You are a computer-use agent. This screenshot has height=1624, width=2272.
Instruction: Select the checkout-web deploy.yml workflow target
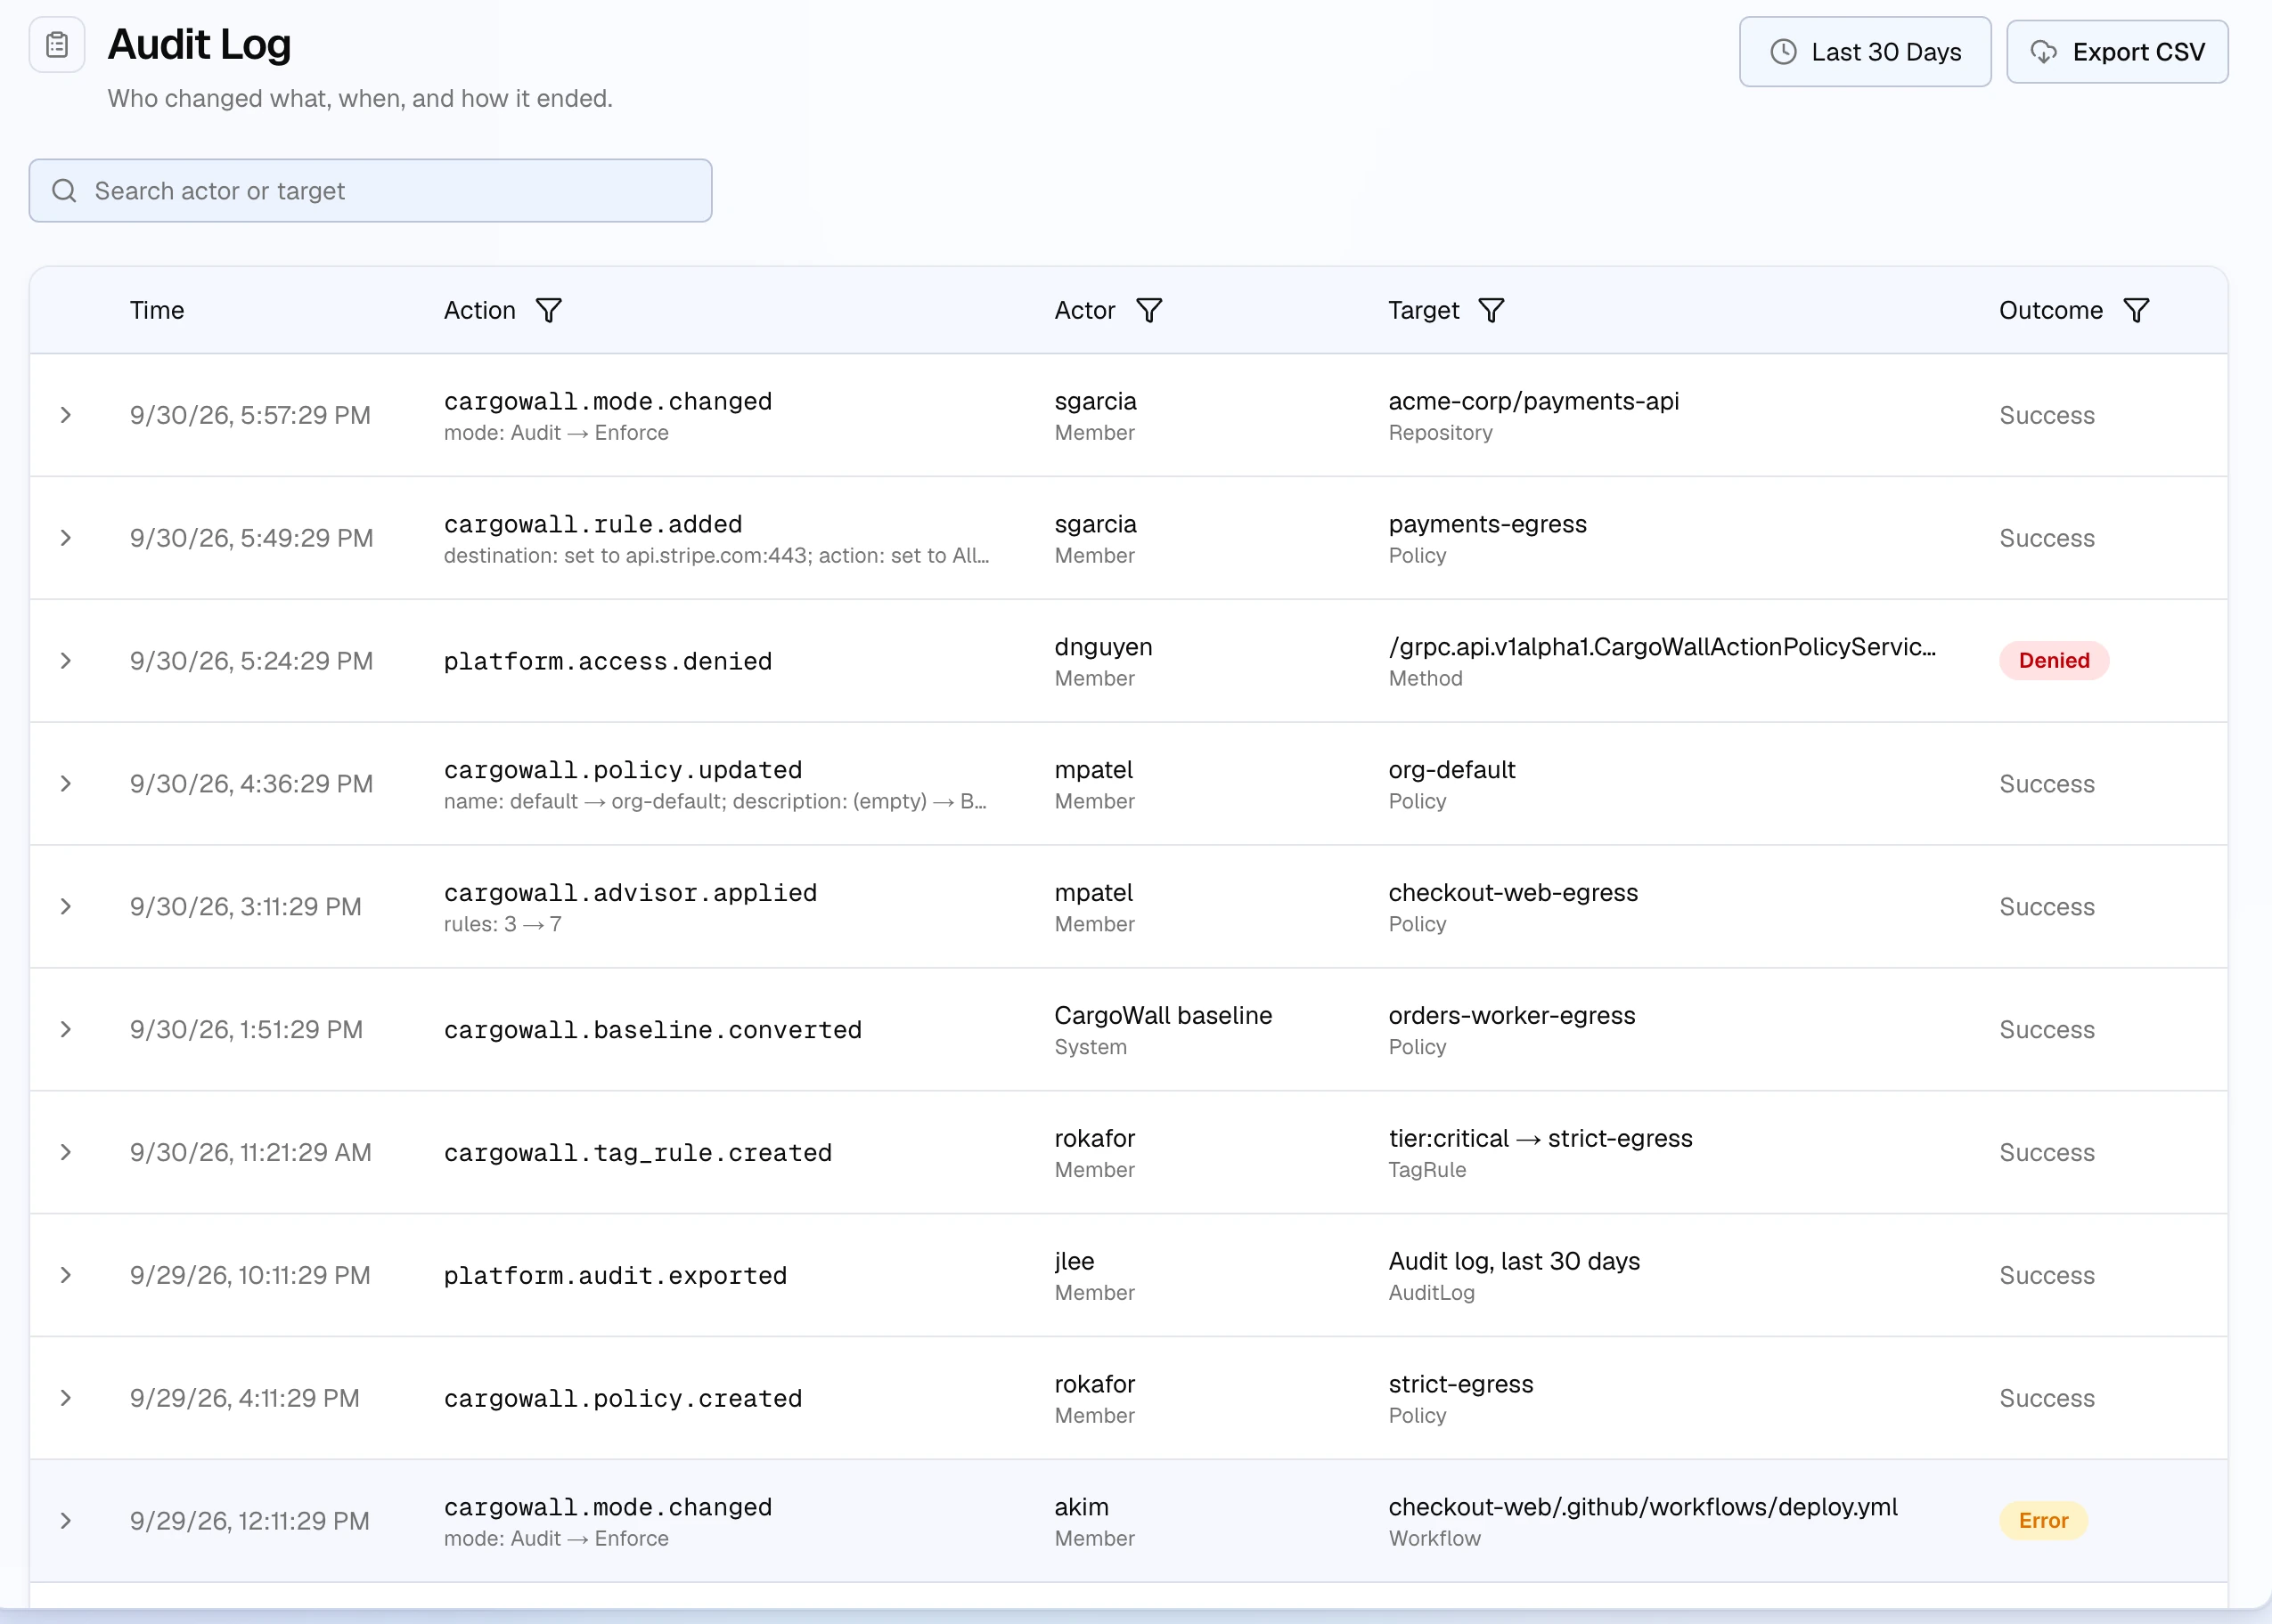(x=1643, y=1507)
